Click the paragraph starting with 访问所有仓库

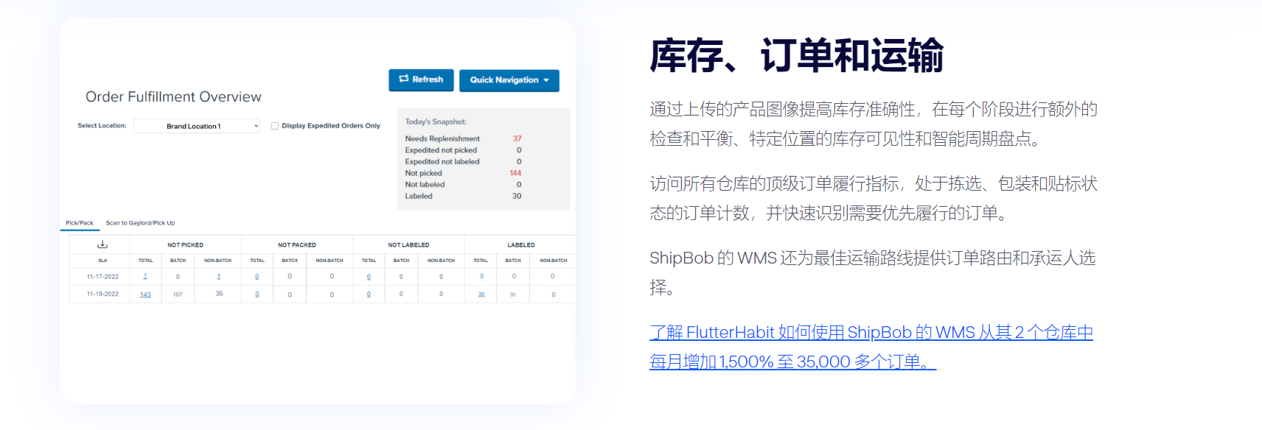click(x=874, y=198)
